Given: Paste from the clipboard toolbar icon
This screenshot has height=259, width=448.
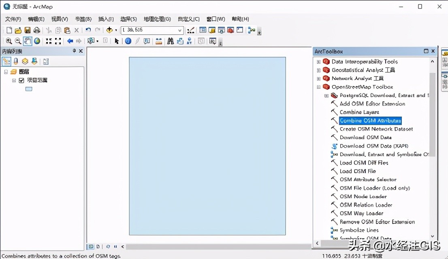Looking at the screenshot, I should pos(67,30).
